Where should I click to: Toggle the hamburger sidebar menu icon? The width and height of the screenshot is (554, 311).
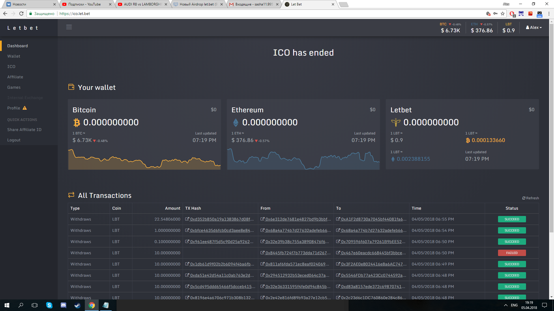tap(69, 27)
